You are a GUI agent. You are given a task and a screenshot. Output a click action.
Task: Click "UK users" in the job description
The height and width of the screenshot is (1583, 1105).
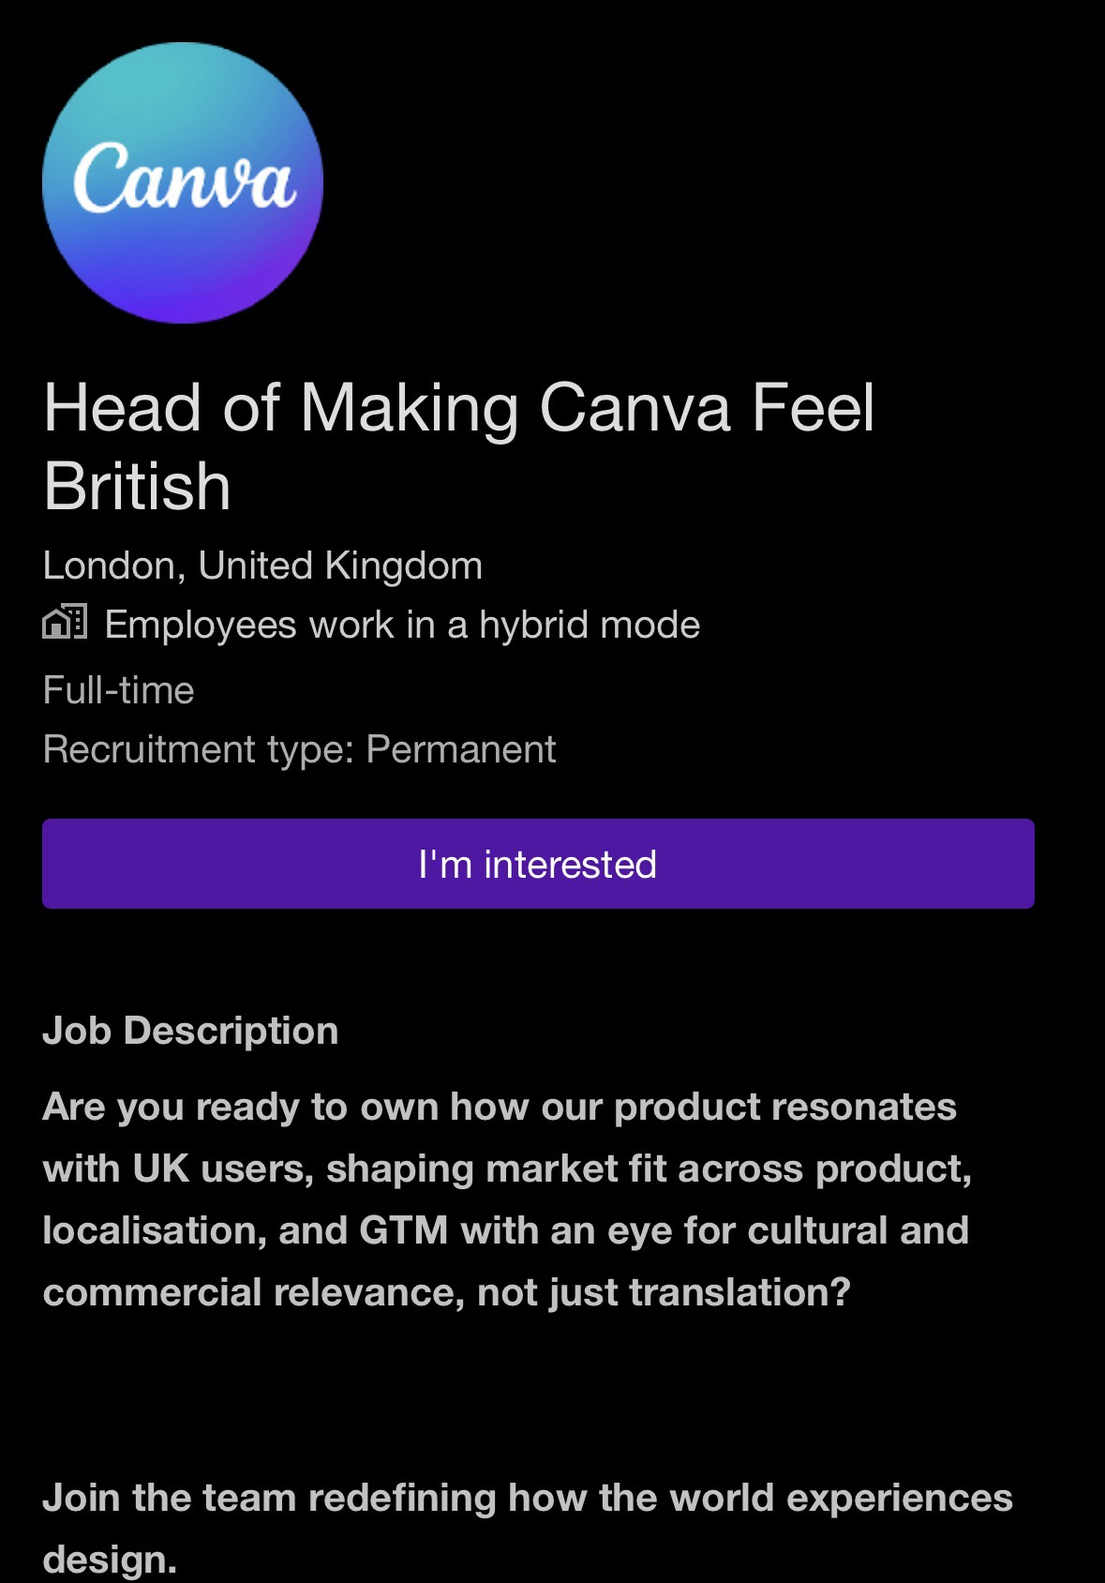coord(222,1168)
